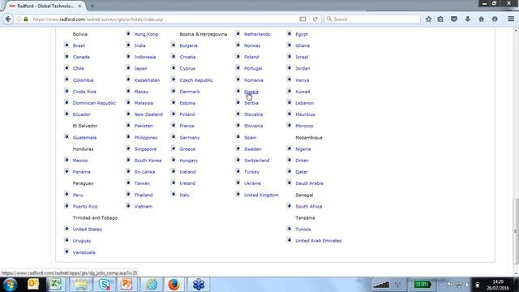Open the United Arab Emirates link
519x292 pixels.
pyautogui.click(x=319, y=241)
